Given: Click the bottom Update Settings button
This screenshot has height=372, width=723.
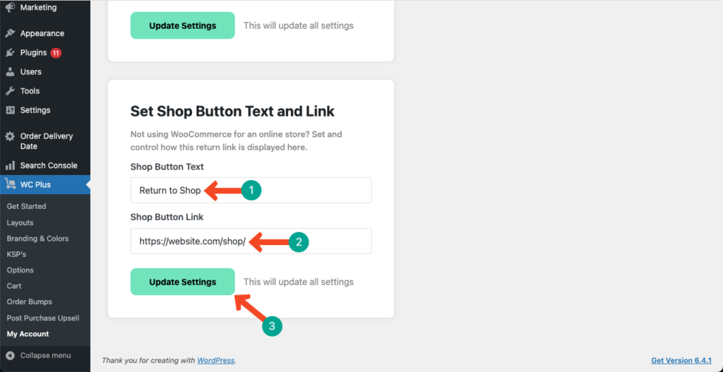Looking at the screenshot, I should pyautogui.click(x=183, y=282).
